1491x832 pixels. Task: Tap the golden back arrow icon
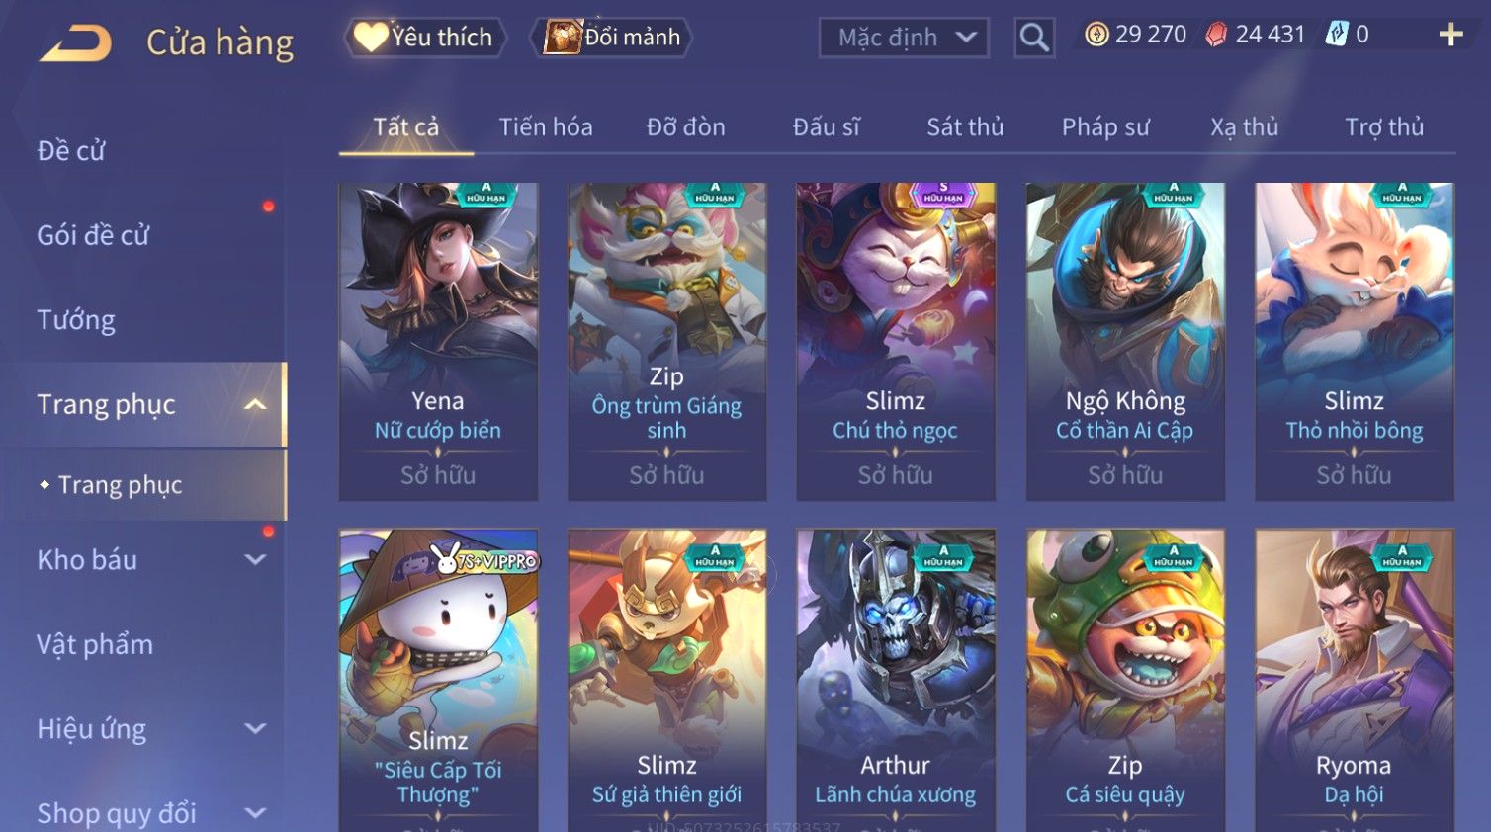click(x=76, y=43)
